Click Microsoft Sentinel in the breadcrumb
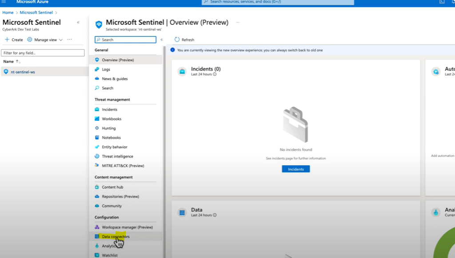The image size is (455, 258). (36, 12)
